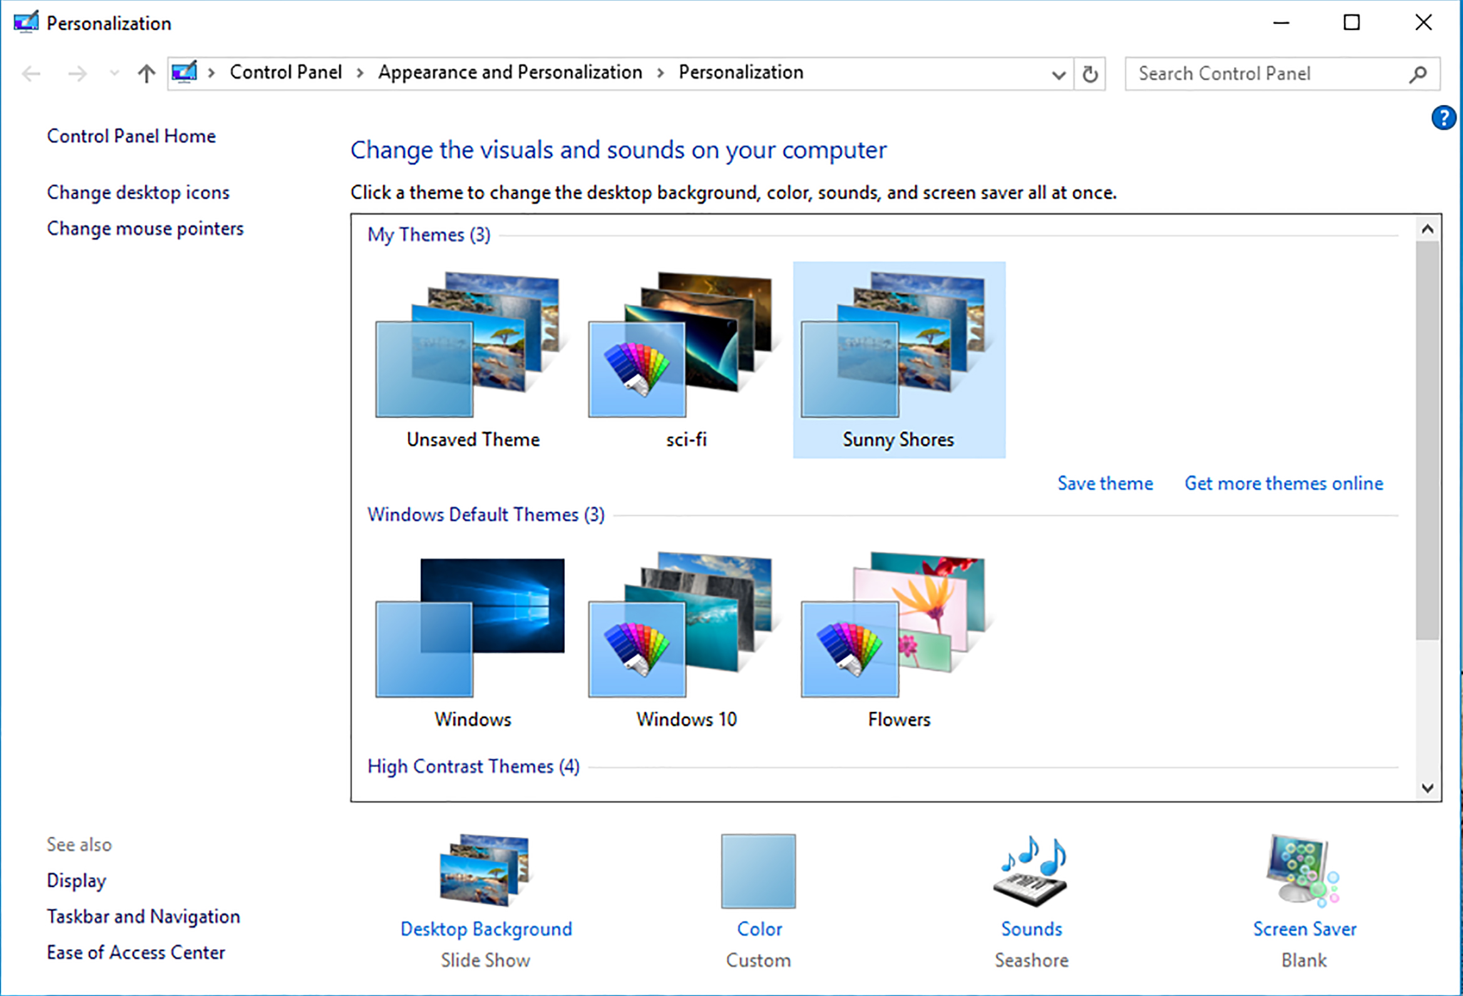
Task: Open Desktop Background slide show settings
Action: [485, 870]
